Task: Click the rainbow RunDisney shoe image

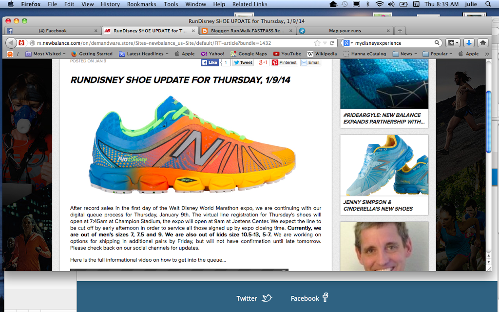Action: [192, 144]
